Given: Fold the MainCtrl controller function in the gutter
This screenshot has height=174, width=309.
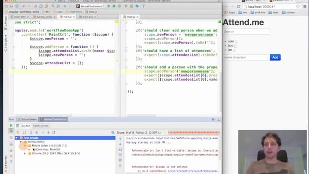Looking at the screenshot, I should click(14, 34).
